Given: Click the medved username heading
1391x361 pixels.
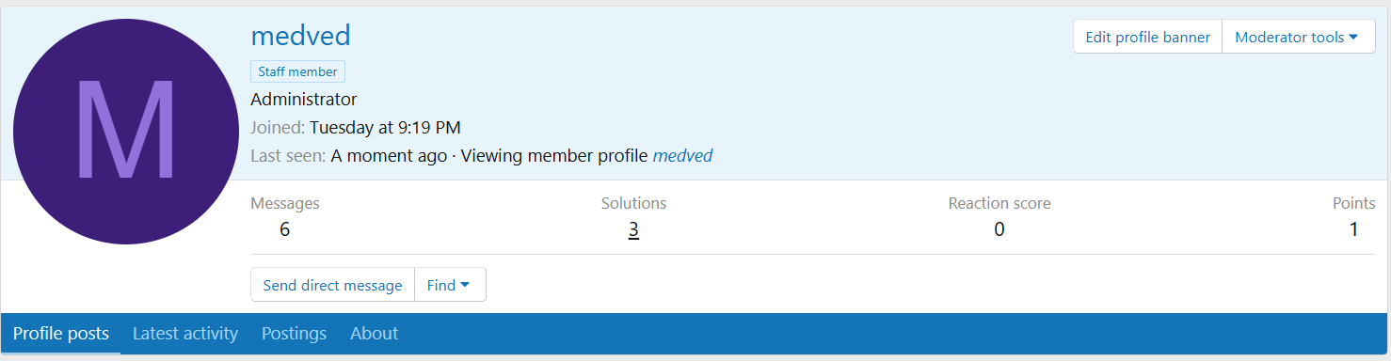Looking at the screenshot, I should (x=300, y=36).
